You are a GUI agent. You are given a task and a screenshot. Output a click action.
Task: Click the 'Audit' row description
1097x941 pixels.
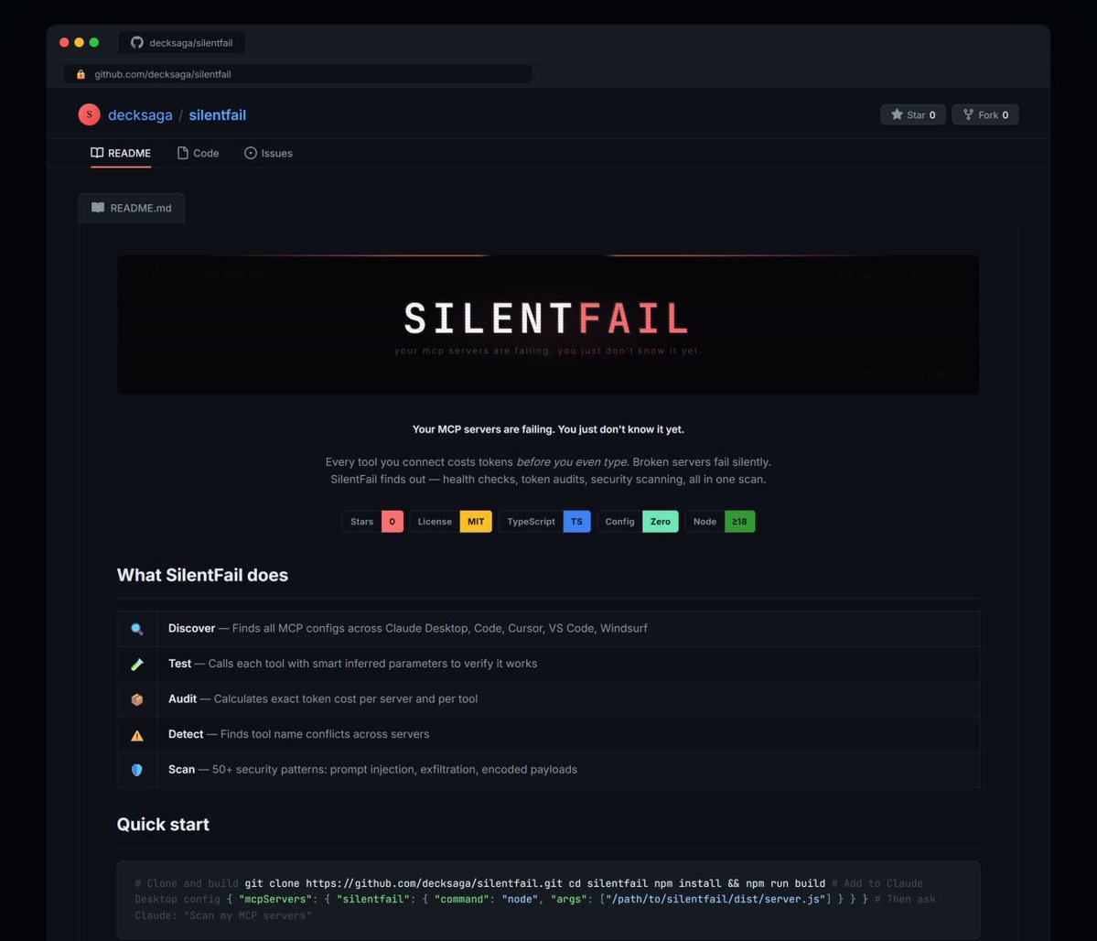click(x=346, y=698)
